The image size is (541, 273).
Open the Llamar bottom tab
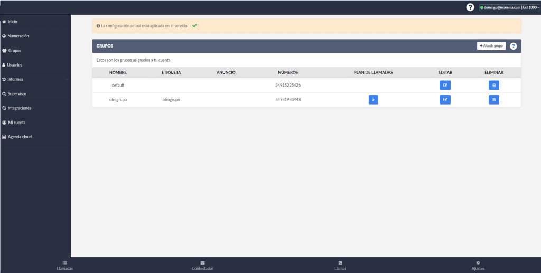(x=340, y=266)
